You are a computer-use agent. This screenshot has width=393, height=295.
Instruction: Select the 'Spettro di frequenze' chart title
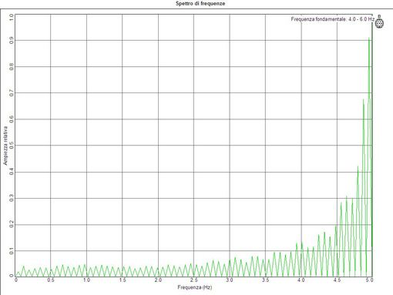coord(200,4)
